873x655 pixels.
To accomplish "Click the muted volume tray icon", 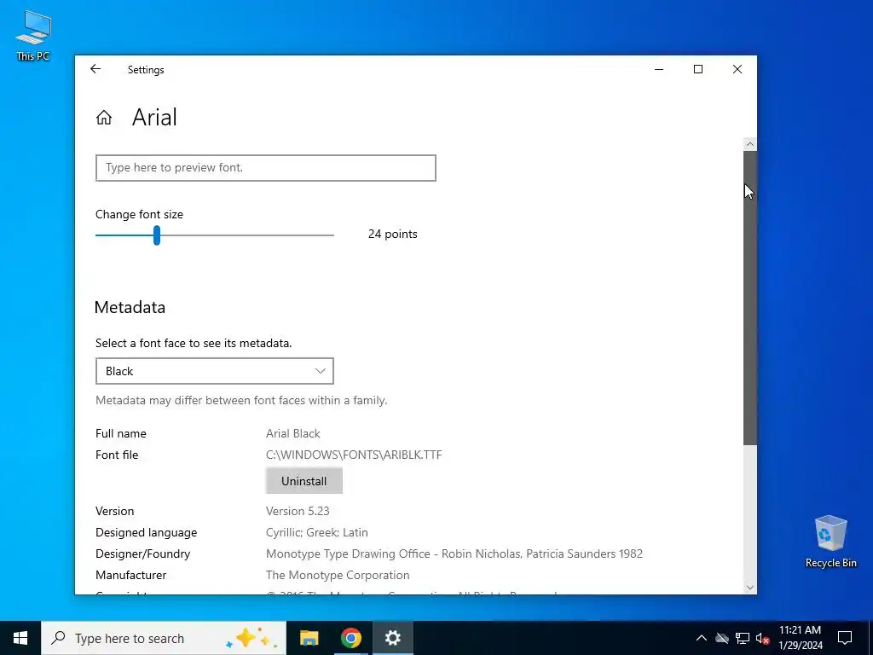I will pos(763,638).
